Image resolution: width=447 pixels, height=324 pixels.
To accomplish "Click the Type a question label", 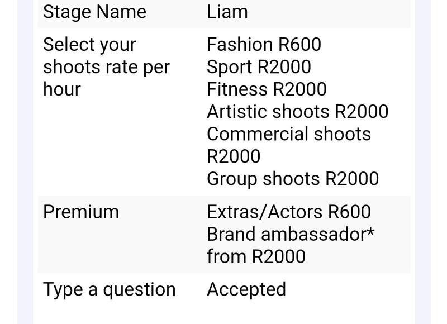I will 109,290.
